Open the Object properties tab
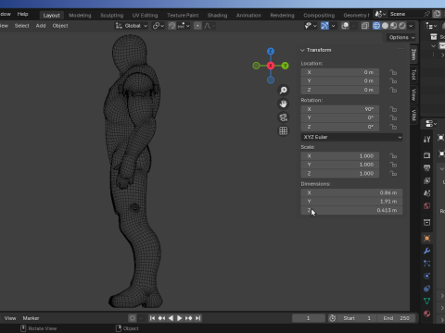This screenshot has width=445, height=333. (x=427, y=238)
